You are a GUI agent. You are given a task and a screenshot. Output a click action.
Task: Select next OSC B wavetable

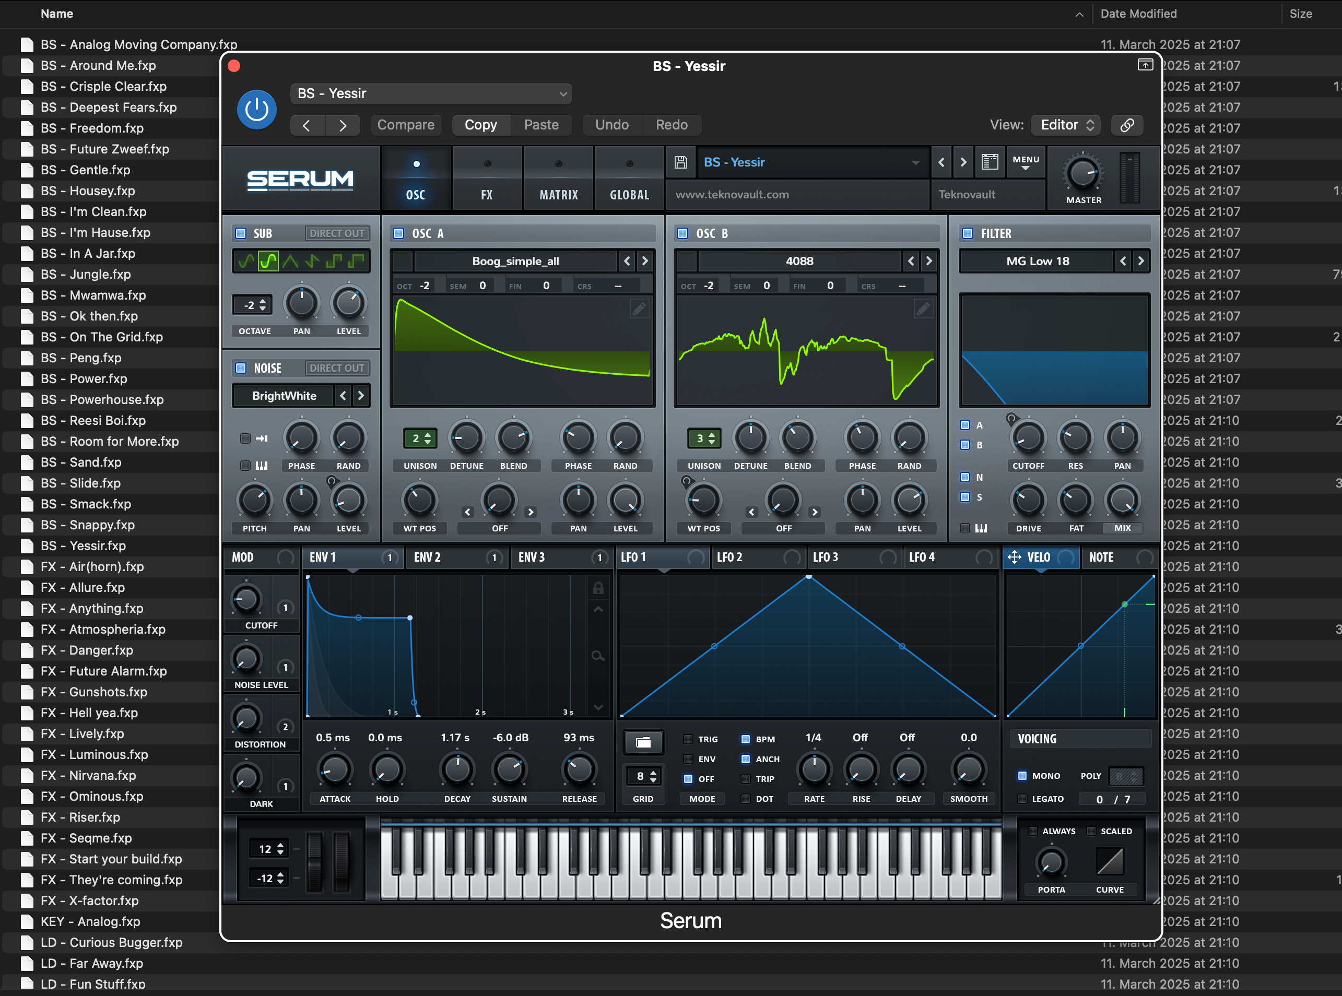[x=929, y=261]
